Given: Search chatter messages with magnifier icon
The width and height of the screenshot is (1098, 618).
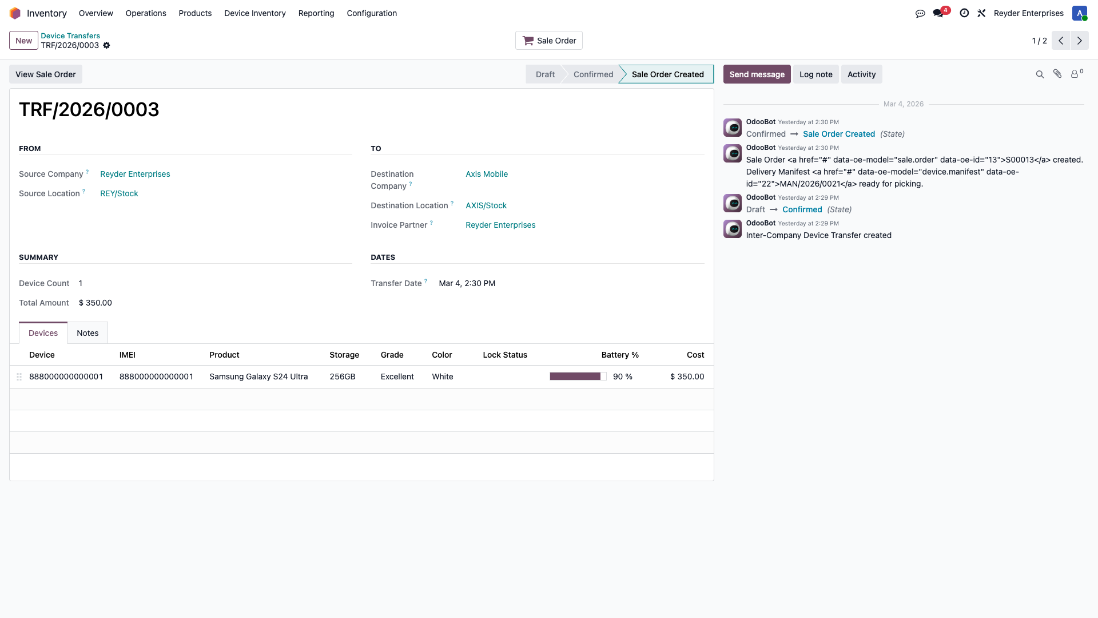Looking at the screenshot, I should pyautogui.click(x=1040, y=74).
